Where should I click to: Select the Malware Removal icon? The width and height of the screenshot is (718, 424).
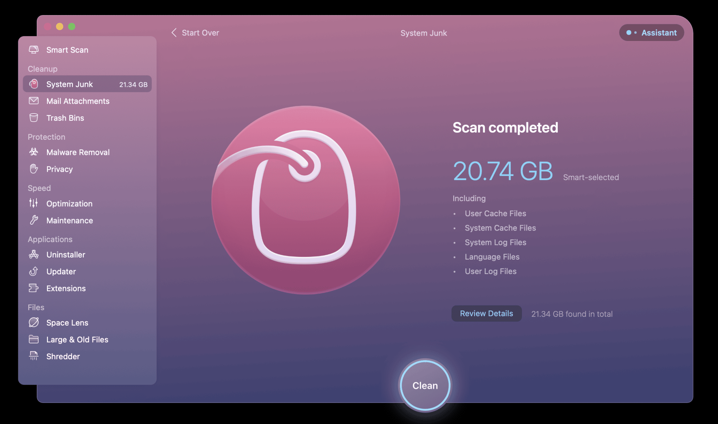(34, 151)
